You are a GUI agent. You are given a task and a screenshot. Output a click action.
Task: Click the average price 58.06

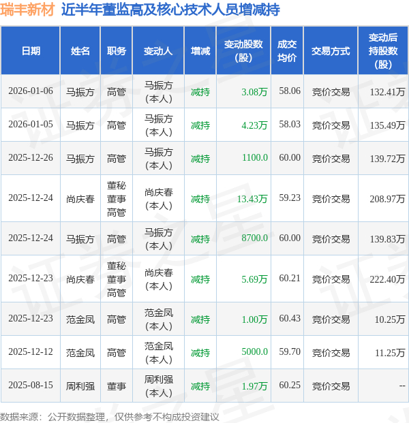pos(290,91)
